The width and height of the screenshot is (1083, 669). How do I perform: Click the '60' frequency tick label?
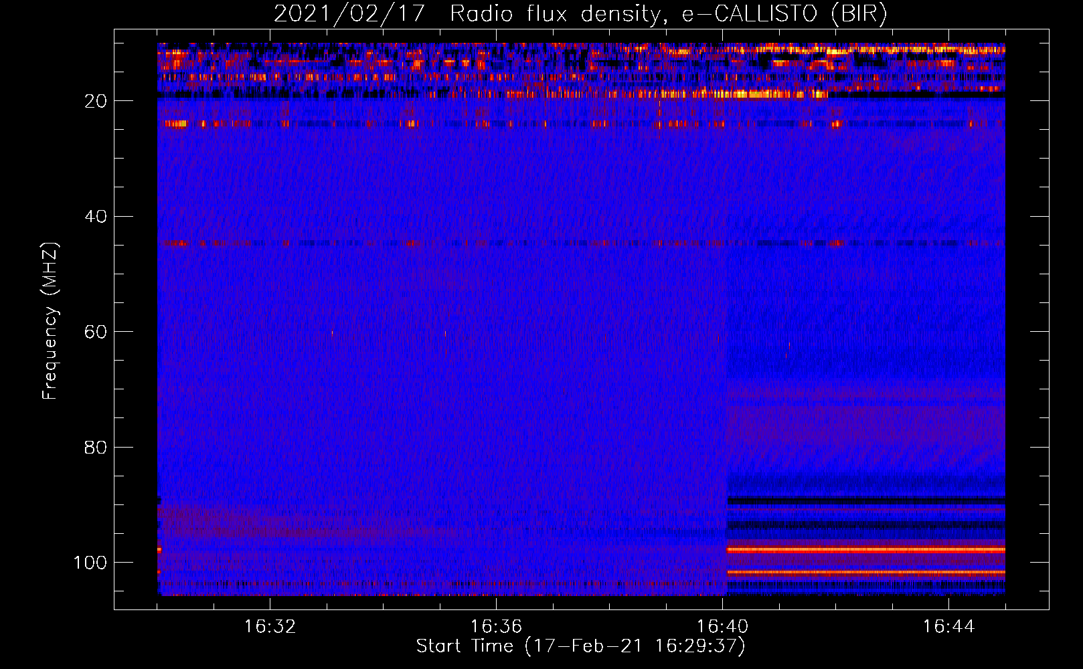point(96,332)
